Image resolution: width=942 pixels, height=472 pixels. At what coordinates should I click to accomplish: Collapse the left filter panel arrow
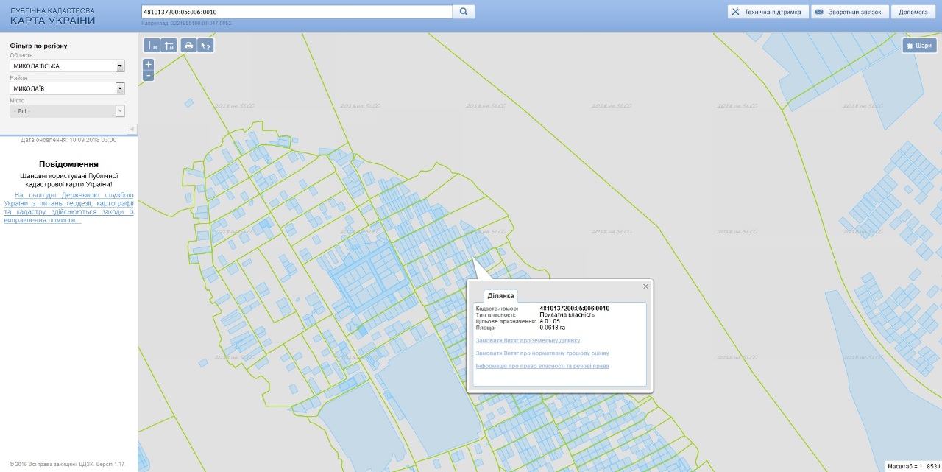[132, 129]
